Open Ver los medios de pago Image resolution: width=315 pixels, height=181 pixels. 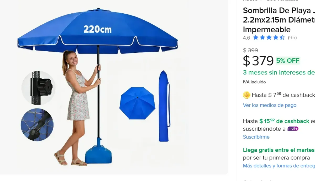(x=270, y=105)
